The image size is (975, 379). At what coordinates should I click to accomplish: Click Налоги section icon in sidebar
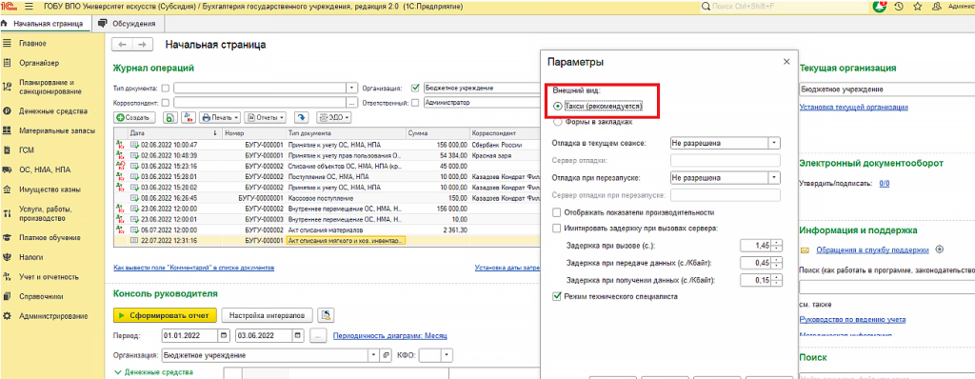pyautogui.click(x=7, y=256)
